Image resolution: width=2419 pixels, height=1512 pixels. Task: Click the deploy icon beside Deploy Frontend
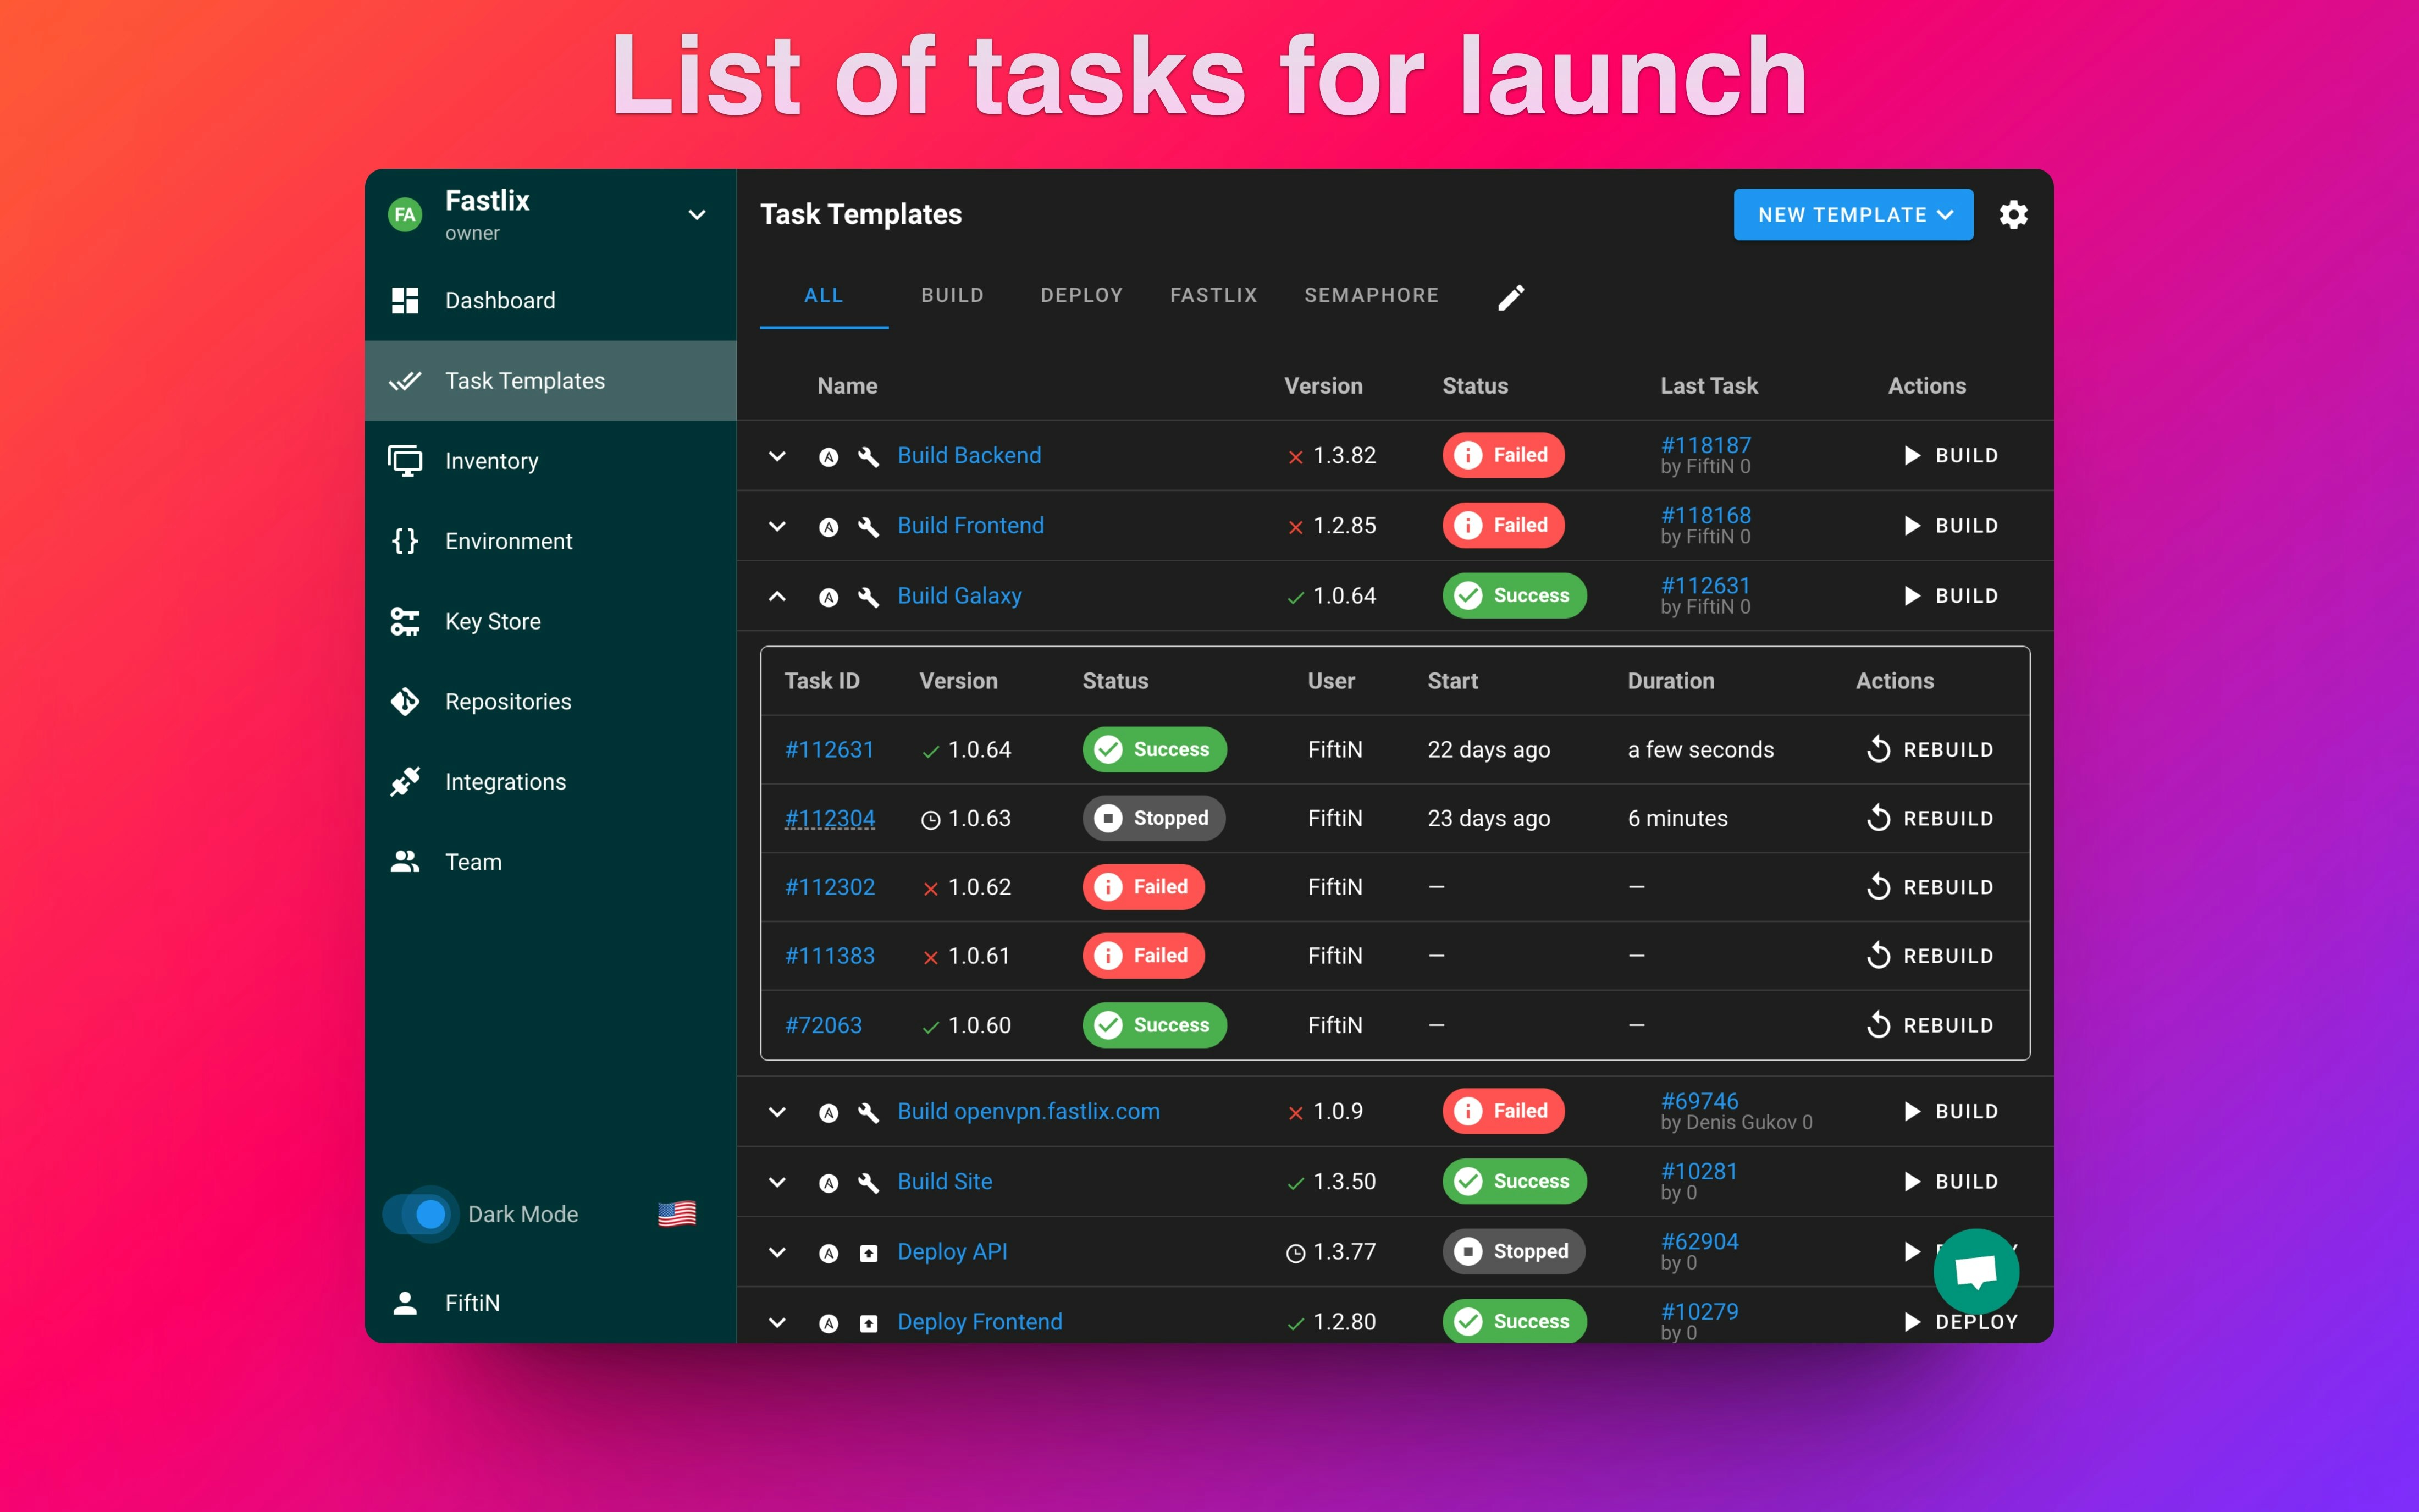(x=869, y=1323)
